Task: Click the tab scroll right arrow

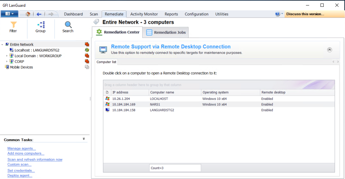Action: (x=338, y=62)
